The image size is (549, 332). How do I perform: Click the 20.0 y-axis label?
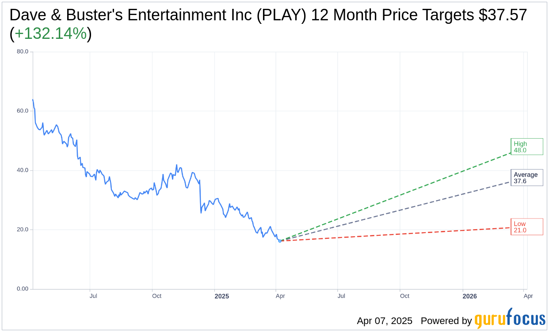click(23, 230)
